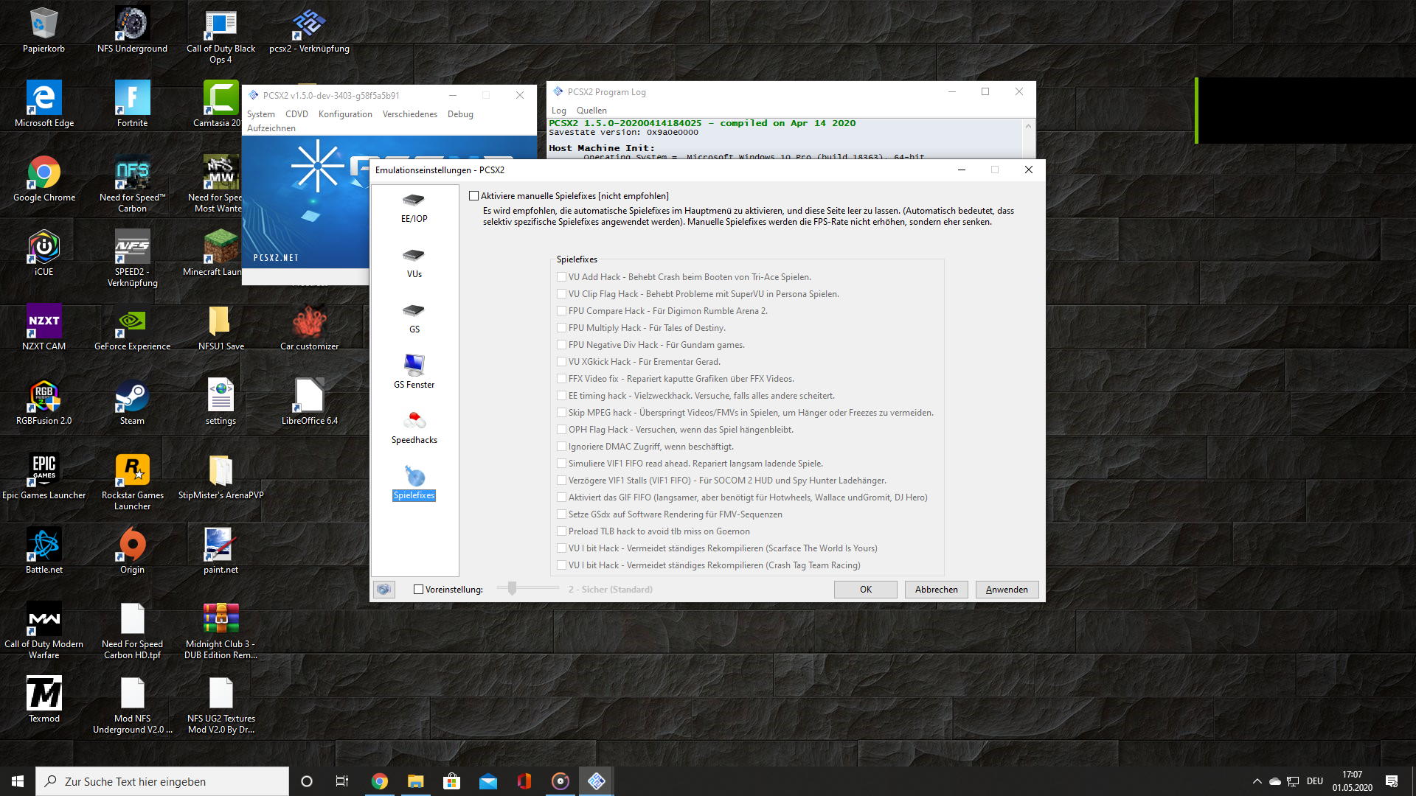Open the EE/IOP settings page
The width and height of the screenshot is (1416, 796).
[x=414, y=207]
